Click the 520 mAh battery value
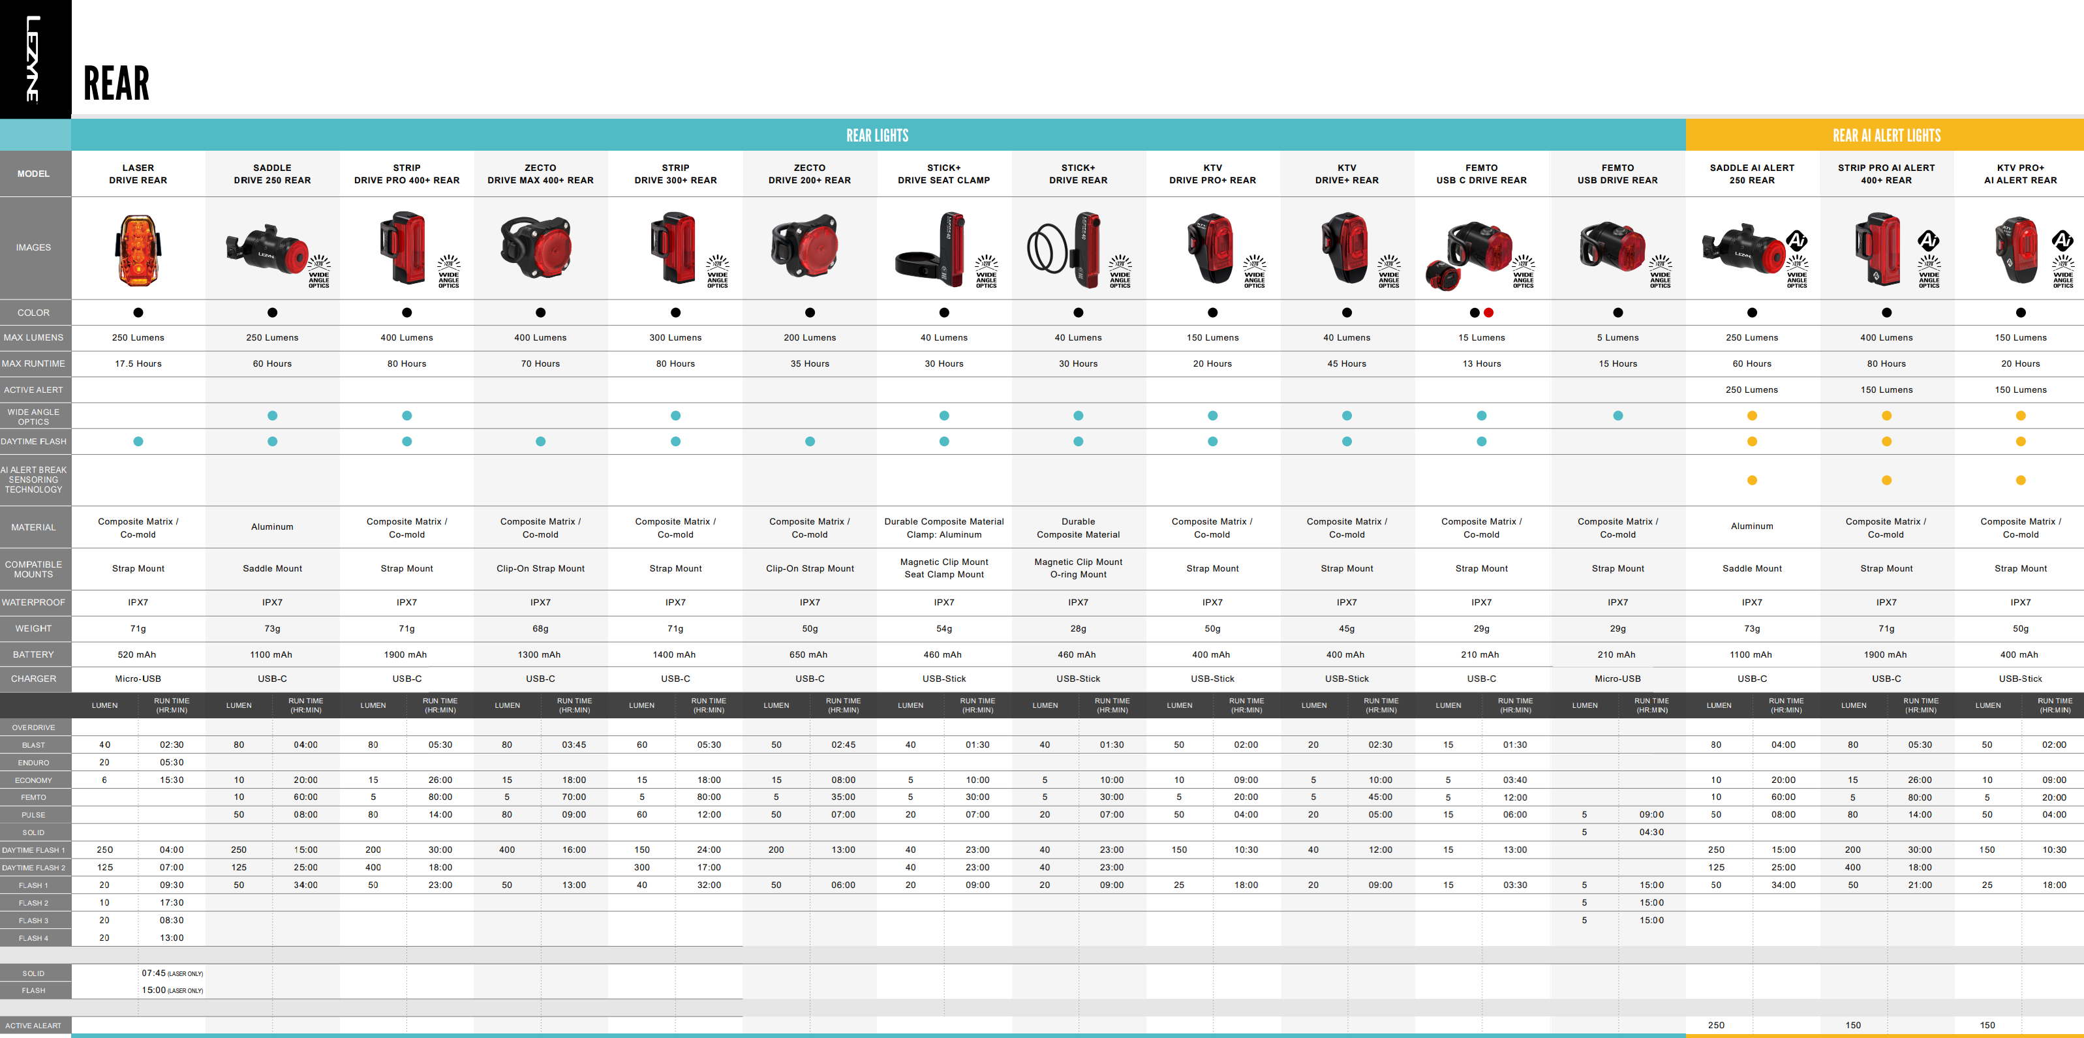The image size is (2084, 1038). (x=137, y=655)
